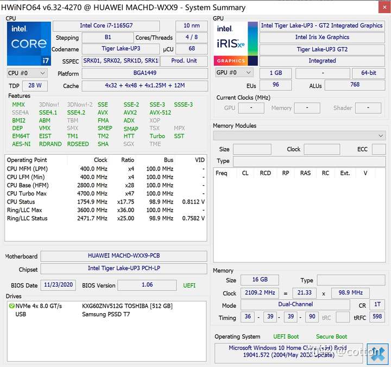
Task: Click the green Secure Boot label
Action: (x=331, y=337)
